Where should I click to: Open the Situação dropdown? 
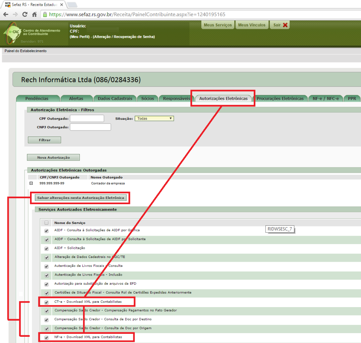pos(154,118)
